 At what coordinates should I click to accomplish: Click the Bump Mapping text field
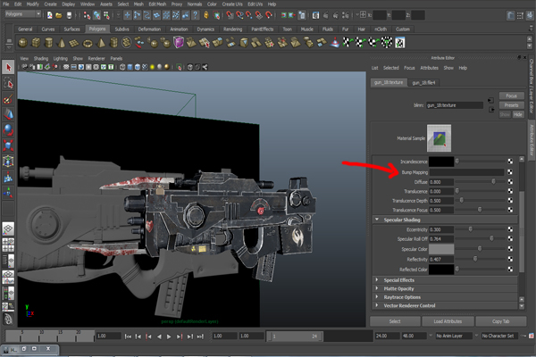(x=466, y=172)
